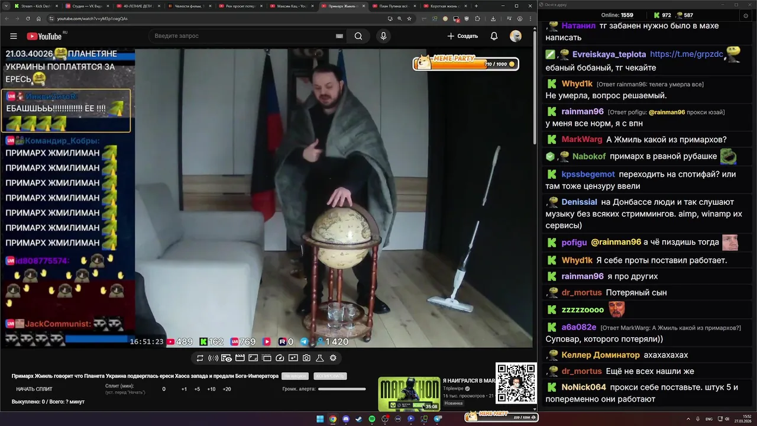Viewport: 757px width, 426px height.
Task: Click the filmstrip clapper icon below the video
Action: point(240,358)
